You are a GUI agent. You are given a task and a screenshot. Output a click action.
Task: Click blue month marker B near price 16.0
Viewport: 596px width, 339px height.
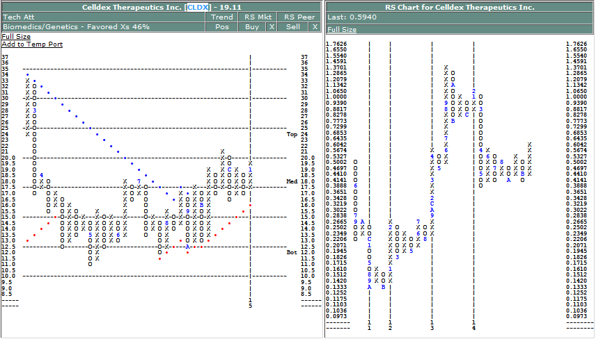(x=201, y=205)
